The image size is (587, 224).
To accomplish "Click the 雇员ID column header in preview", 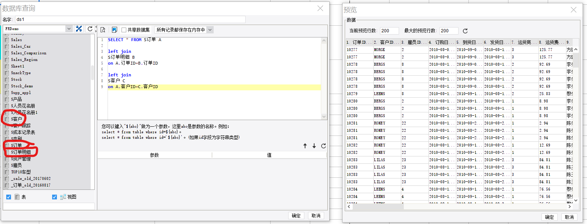I will [x=414, y=42].
